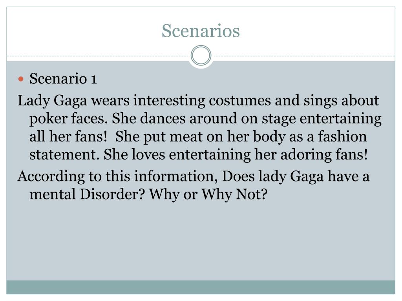Click the empty gray area below the text
The width and height of the screenshot is (402, 301).
(x=201, y=241)
